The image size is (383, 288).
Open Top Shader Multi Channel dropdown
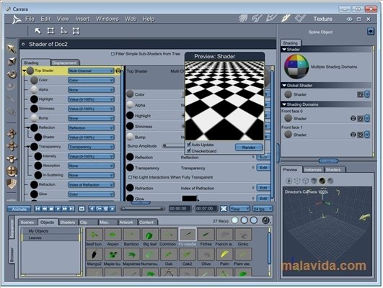[91, 71]
